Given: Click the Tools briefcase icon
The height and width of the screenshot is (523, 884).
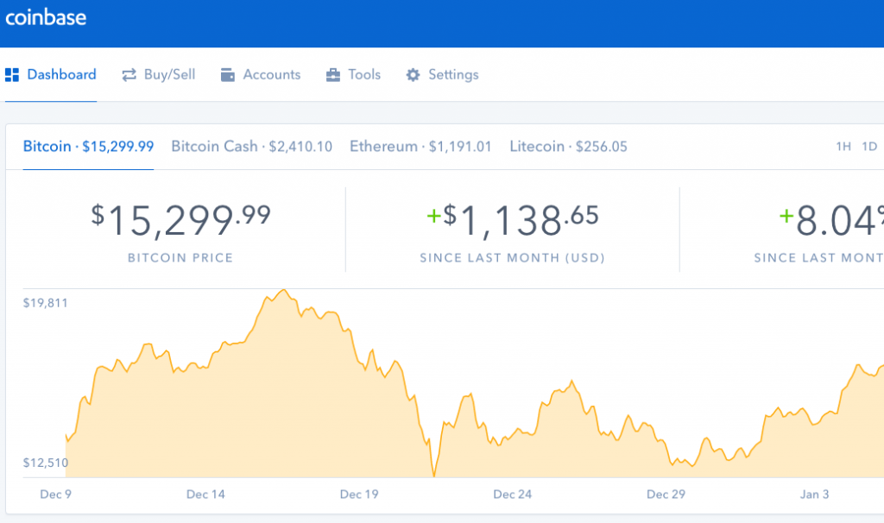Looking at the screenshot, I should click(333, 75).
